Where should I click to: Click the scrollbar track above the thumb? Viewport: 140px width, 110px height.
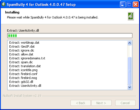click(129, 51)
